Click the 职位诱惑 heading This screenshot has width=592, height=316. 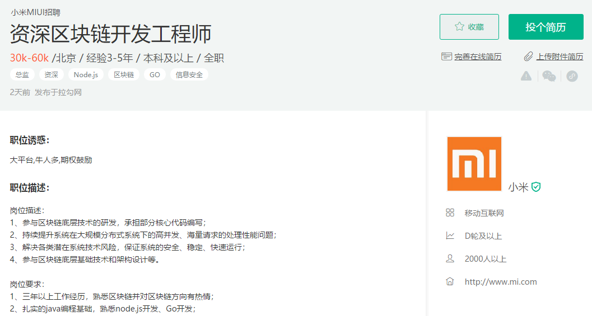(30, 140)
